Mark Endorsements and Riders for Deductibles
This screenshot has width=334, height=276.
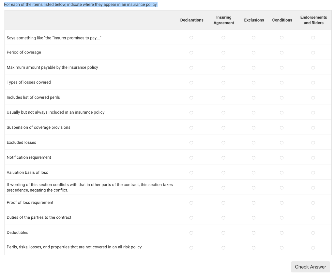313,232
